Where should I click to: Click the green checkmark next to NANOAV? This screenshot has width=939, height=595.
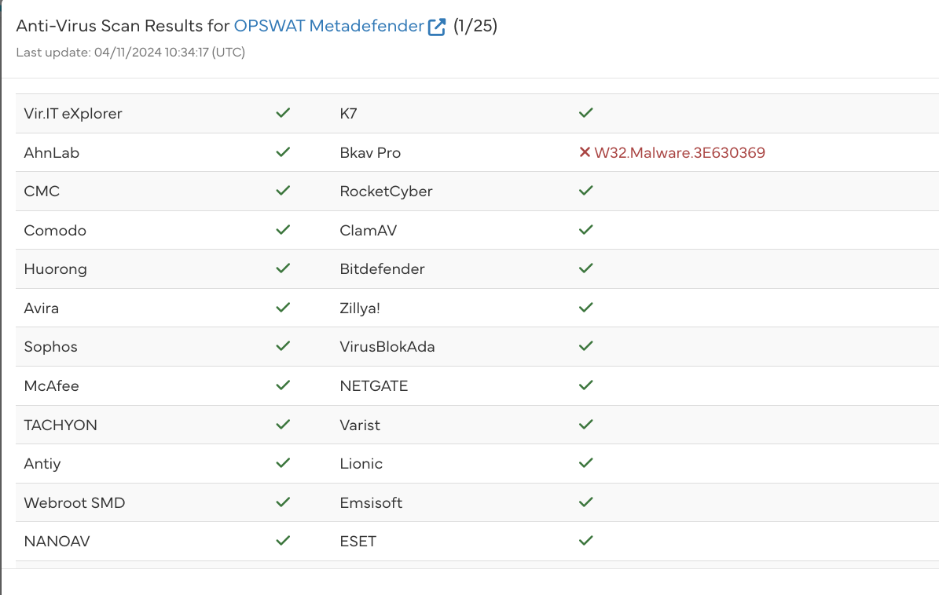283,541
